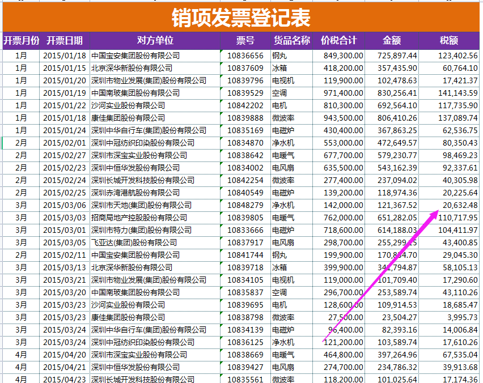Click the 金额 column header
This screenshot has height=383, width=483.
[392, 41]
